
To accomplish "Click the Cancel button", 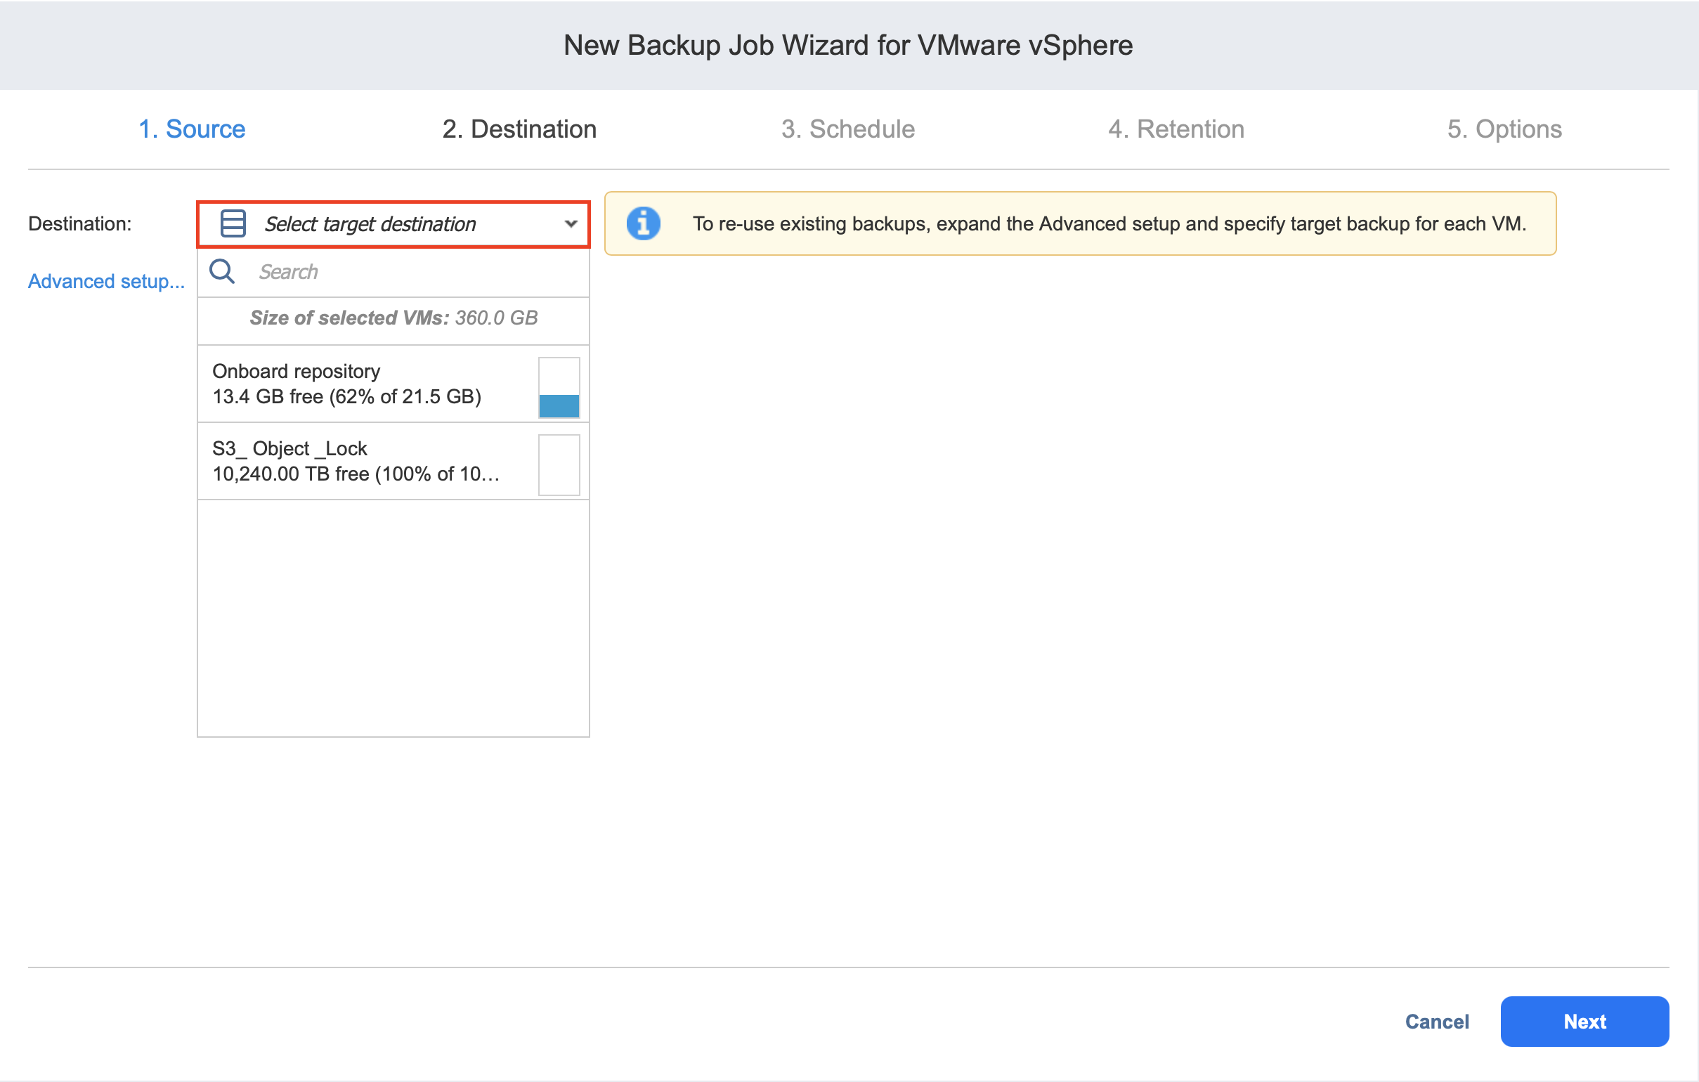I will (1436, 1022).
